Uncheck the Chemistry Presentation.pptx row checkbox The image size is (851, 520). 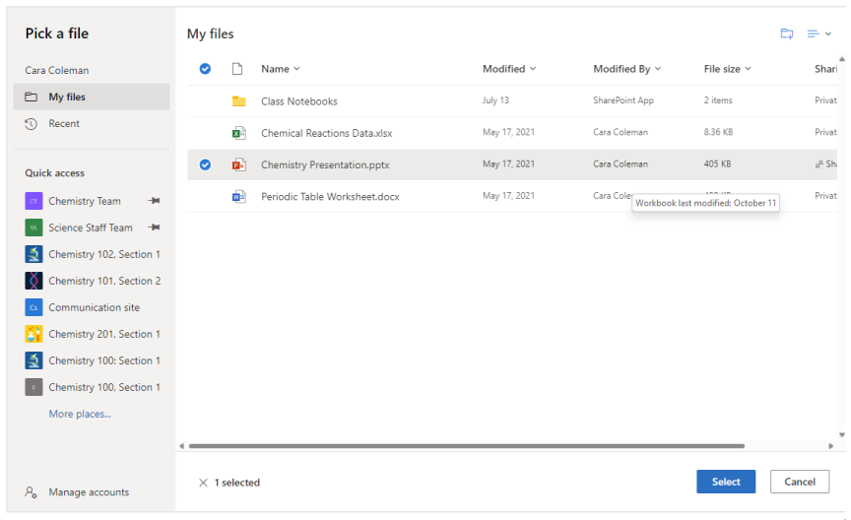click(205, 164)
